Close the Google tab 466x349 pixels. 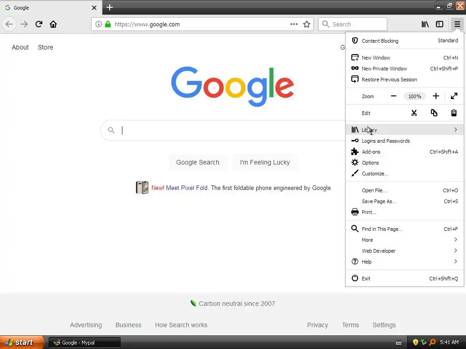94,7
